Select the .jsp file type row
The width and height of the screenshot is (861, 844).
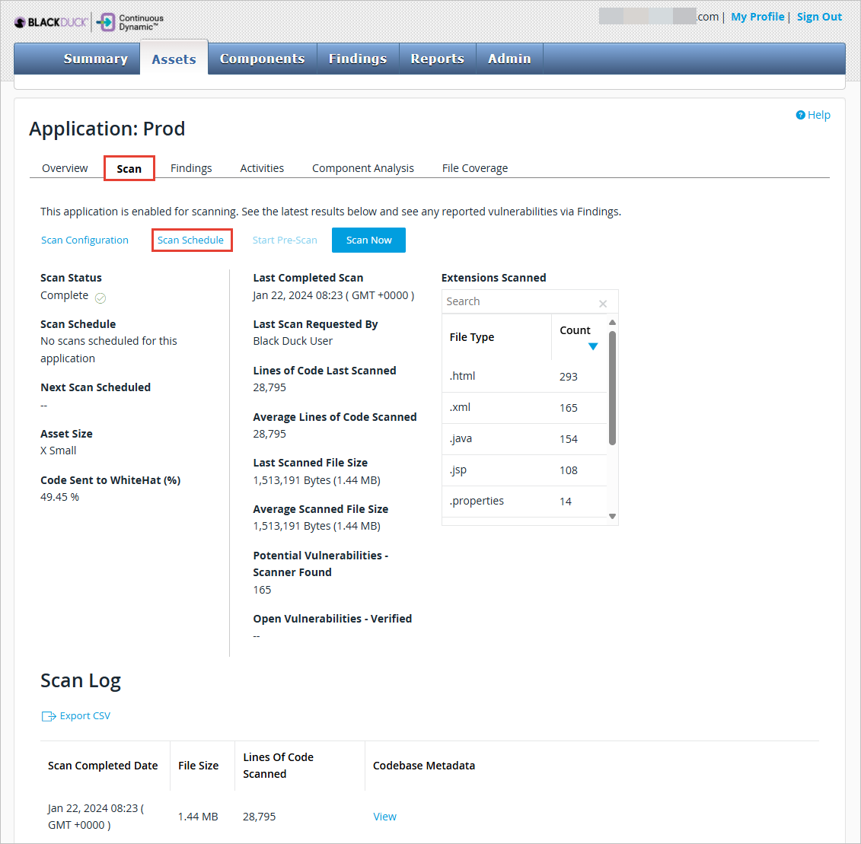tap(525, 470)
